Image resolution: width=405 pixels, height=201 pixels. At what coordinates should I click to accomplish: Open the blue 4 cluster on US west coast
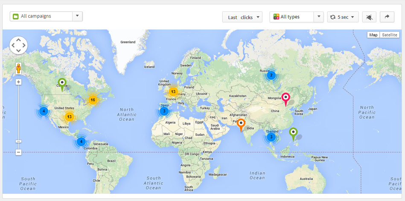point(44,111)
